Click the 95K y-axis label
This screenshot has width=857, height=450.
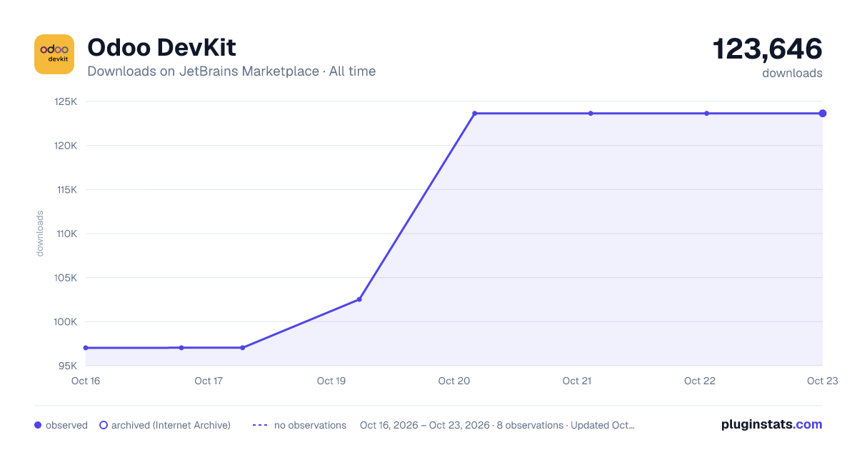pyautogui.click(x=67, y=366)
